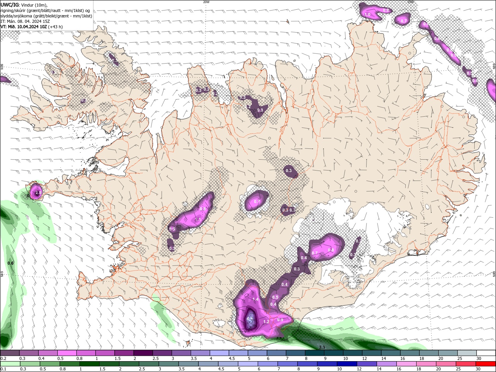The image size is (496, 372).
Task: Click the '1.2' value near the south coast
Action: tap(266, 322)
